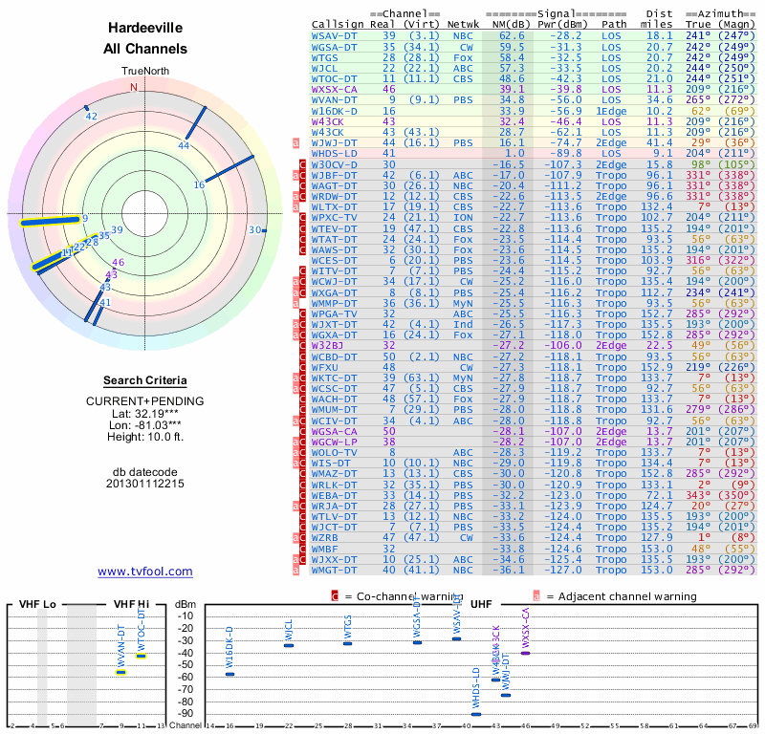The width and height of the screenshot is (765, 734).
Task: Click the WXSX-CA marker in UHF chart
Action: (x=525, y=653)
